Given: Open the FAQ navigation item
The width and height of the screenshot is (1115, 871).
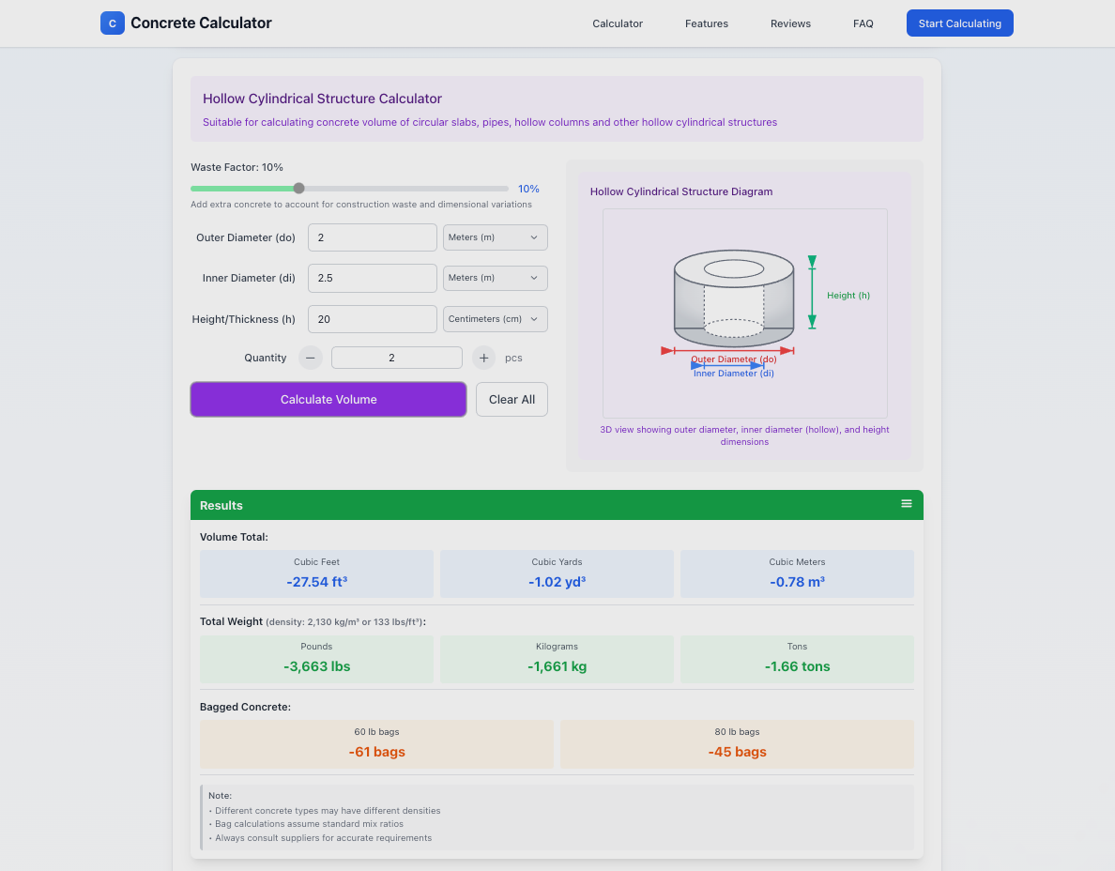Looking at the screenshot, I should pyautogui.click(x=863, y=23).
